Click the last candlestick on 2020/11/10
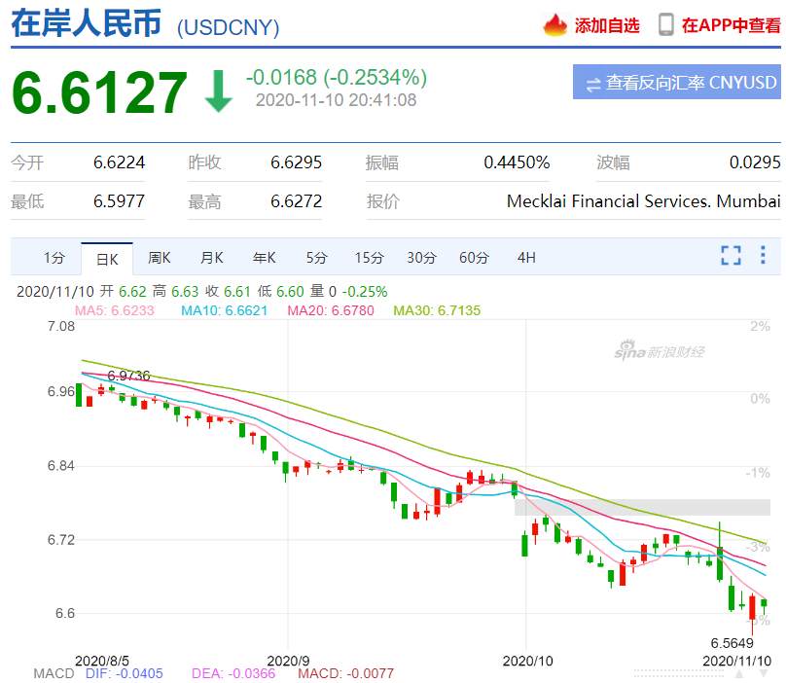Viewport: 786px width, 683px height. 764,604
